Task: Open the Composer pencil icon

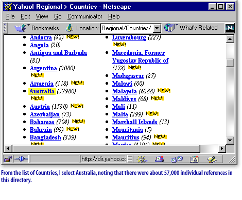Action: [212, 159]
